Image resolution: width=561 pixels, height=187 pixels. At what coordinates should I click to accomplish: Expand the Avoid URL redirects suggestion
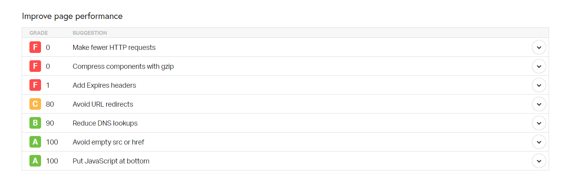tap(539, 104)
